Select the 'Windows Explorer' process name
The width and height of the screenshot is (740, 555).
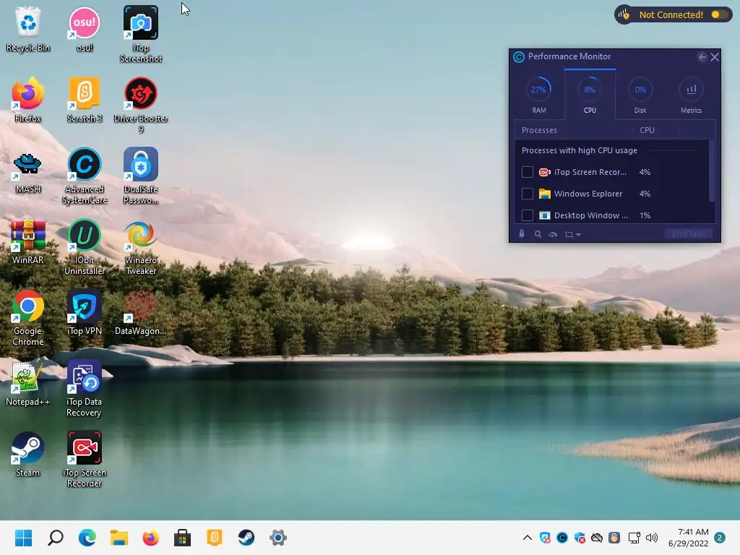pyautogui.click(x=588, y=194)
